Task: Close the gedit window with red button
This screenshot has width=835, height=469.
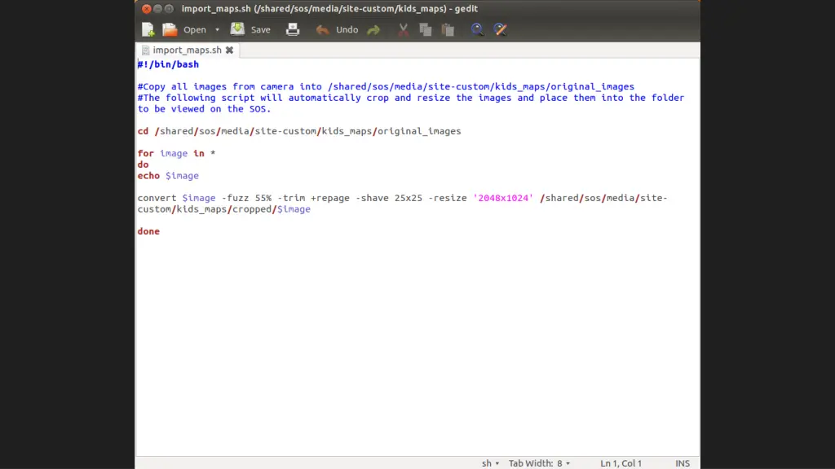Action: pos(147,8)
